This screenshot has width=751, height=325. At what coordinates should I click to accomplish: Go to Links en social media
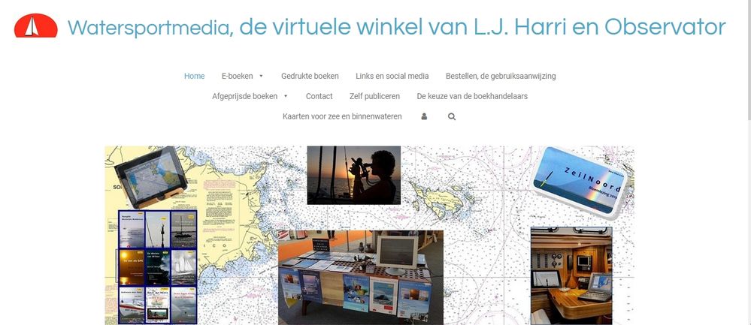point(392,76)
